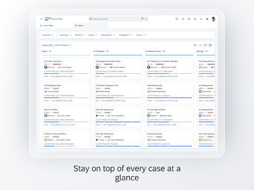This screenshot has width=254, height=190.
Task: Click John Smith avatar on Sensor Problem card
Action: click(59, 116)
